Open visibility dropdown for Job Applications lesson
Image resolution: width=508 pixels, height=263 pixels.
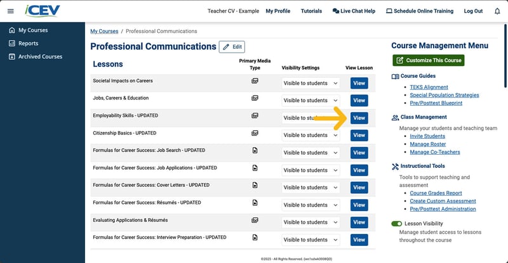click(311, 170)
